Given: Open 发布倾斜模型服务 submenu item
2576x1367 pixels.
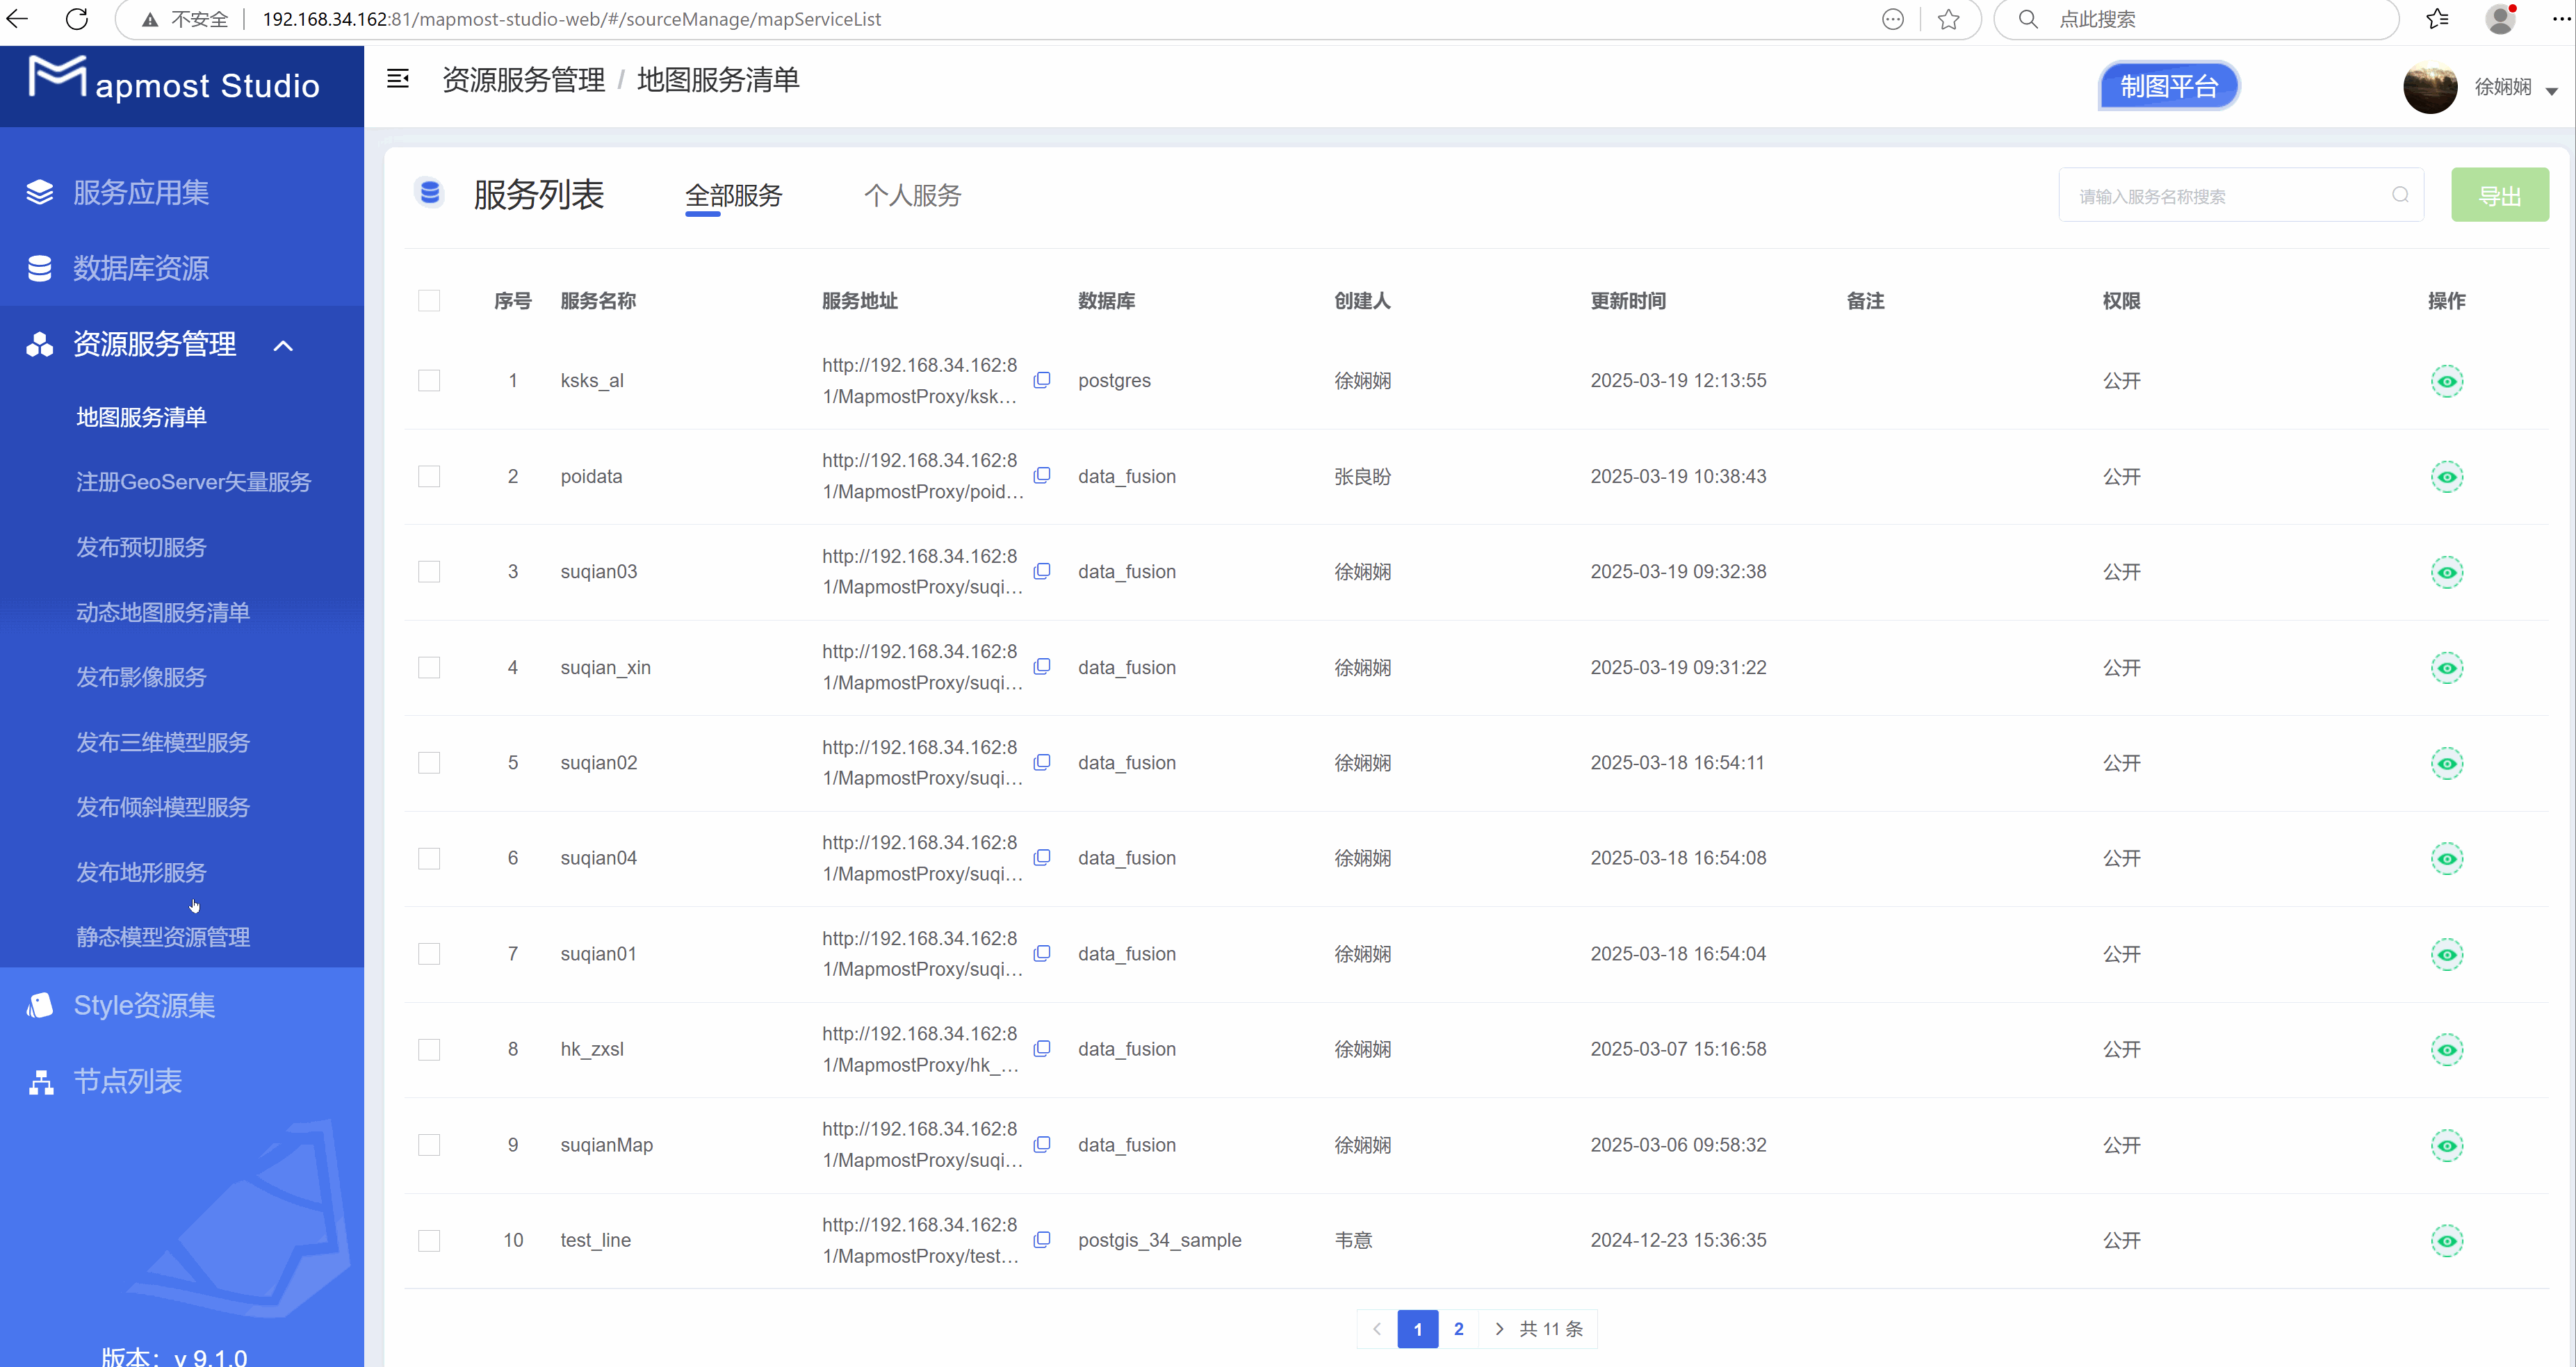Looking at the screenshot, I should (163, 807).
